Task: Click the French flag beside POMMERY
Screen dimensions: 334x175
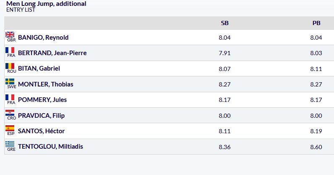Action: click(10, 97)
